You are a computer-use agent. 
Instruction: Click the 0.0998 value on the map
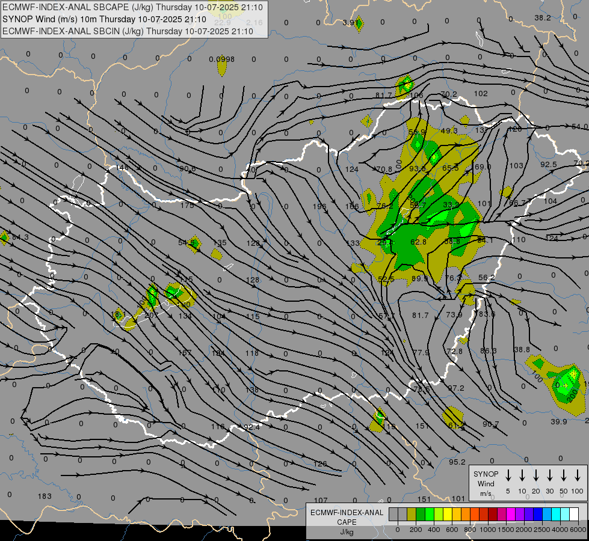tap(221, 60)
